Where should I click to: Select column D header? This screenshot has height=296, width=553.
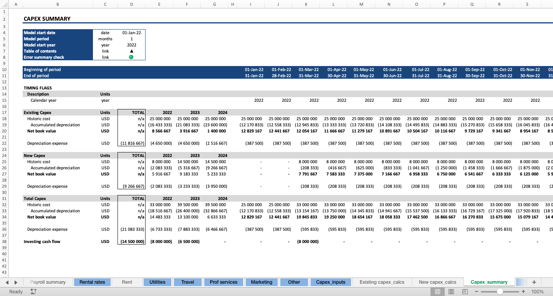[132, 4]
